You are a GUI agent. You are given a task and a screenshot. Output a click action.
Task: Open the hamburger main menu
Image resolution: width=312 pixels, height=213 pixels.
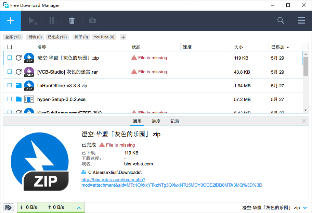pos(301,20)
